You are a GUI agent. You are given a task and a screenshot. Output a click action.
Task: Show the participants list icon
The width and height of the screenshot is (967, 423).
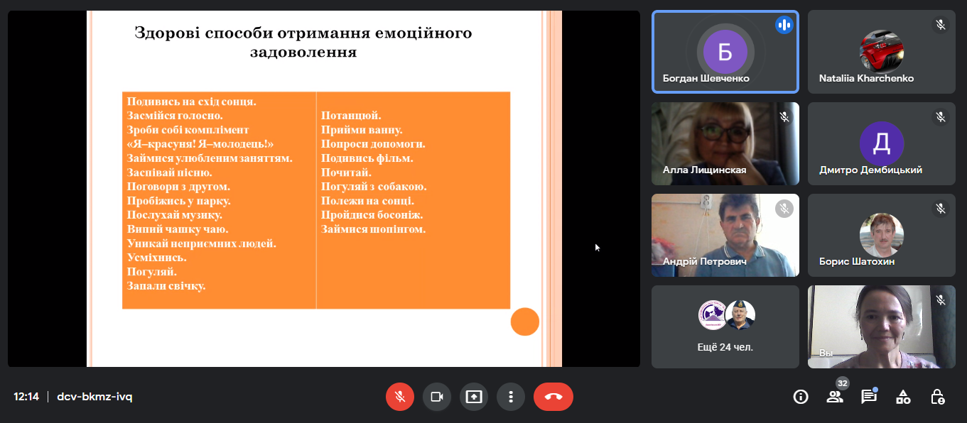(835, 397)
